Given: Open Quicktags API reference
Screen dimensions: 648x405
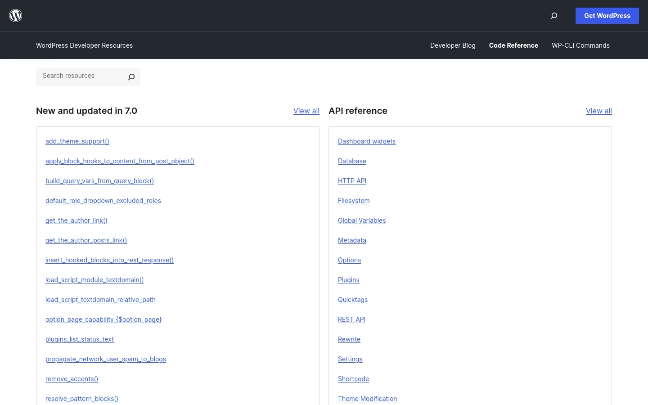Looking at the screenshot, I should point(353,300).
